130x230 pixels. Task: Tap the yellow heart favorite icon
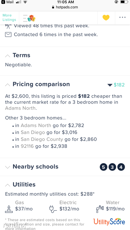click(x=106, y=18)
